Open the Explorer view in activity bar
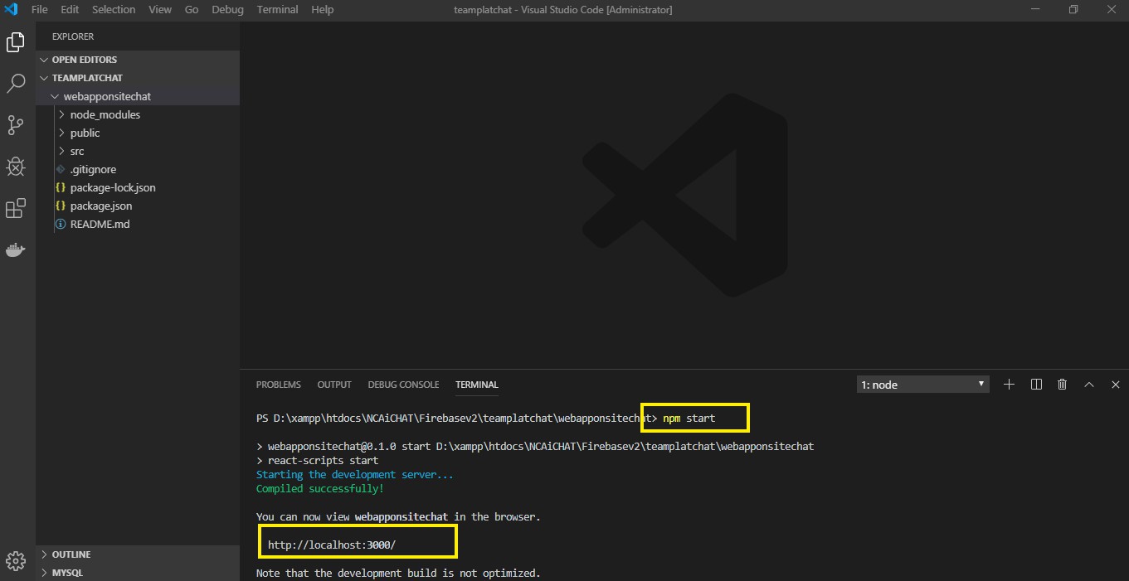1129x581 pixels. 15,42
